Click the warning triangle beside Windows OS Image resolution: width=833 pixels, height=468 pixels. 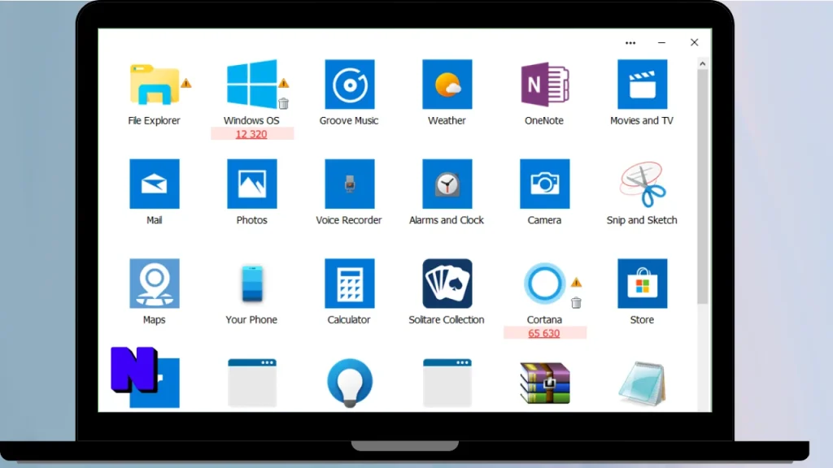[x=284, y=84]
